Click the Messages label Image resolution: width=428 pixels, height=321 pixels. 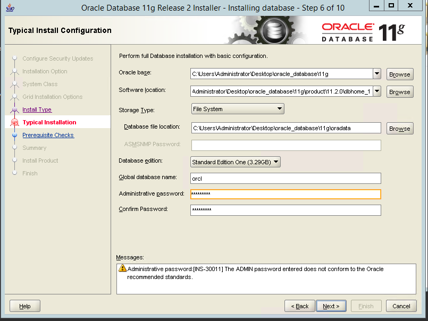coord(130,257)
